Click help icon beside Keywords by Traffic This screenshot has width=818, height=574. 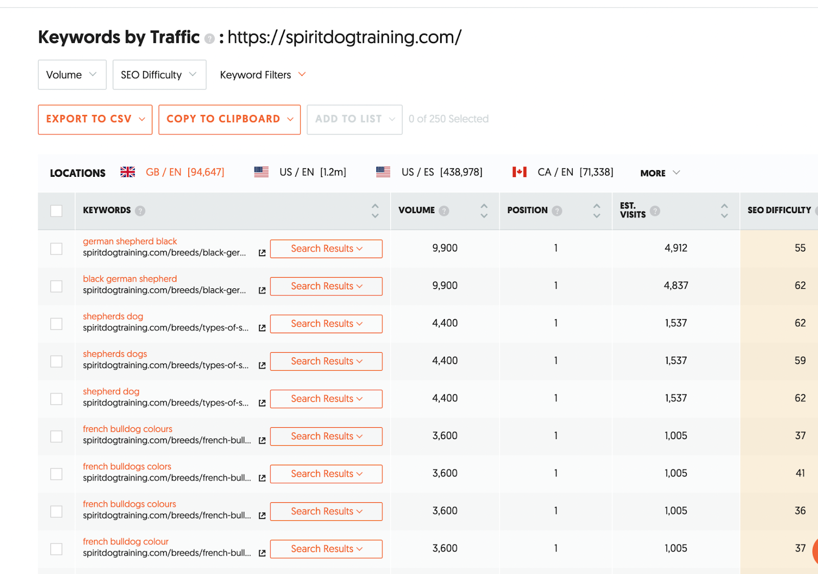coord(209,39)
